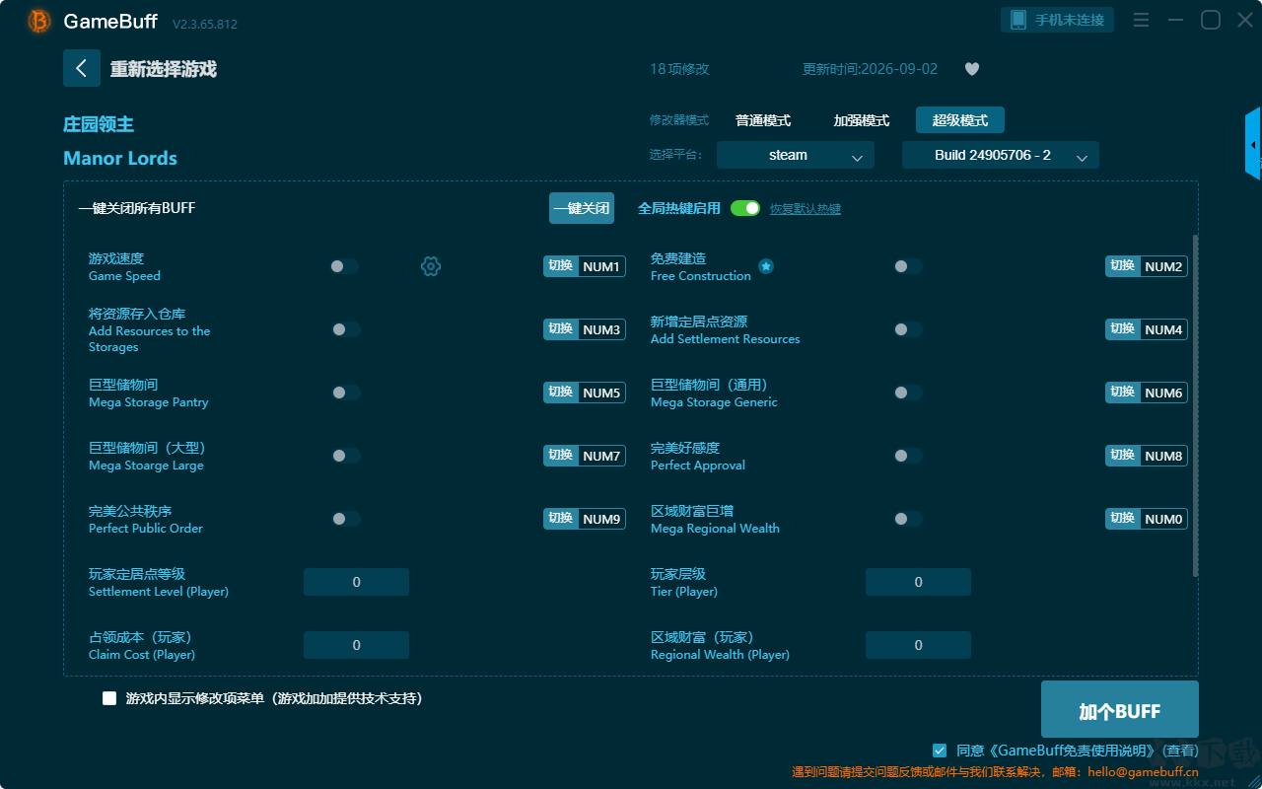Click the GameBuff logo icon
1262x789 pixels.
pyautogui.click(x=39, y=21)
